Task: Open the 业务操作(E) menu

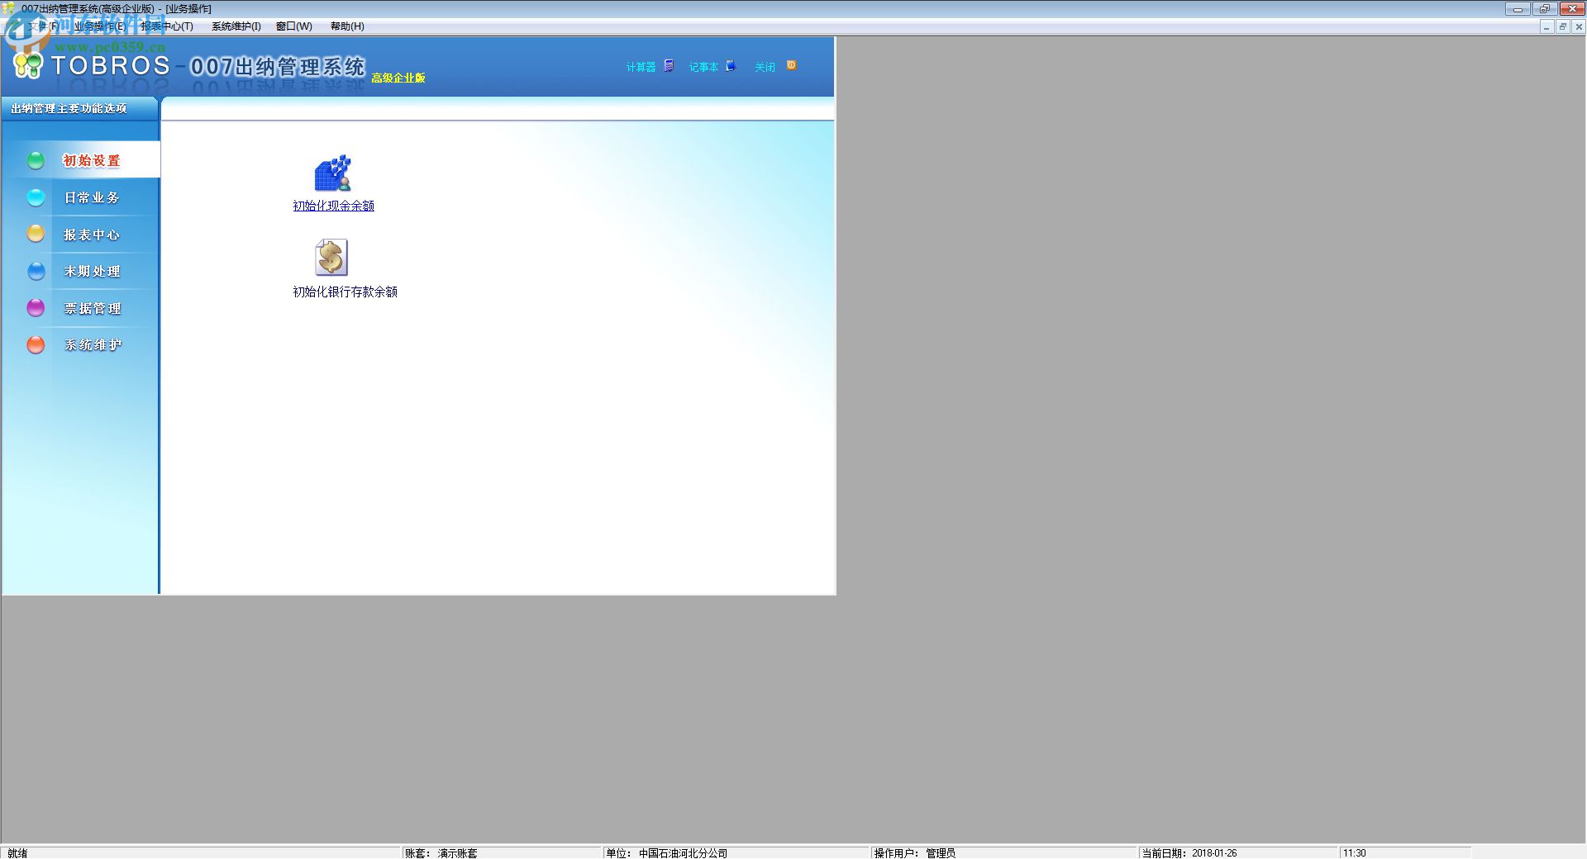Action: 99,26
